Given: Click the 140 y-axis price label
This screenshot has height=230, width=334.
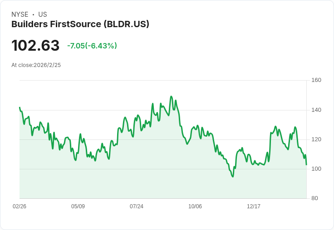Looking at the screenshot, I should tap(316, 110).
